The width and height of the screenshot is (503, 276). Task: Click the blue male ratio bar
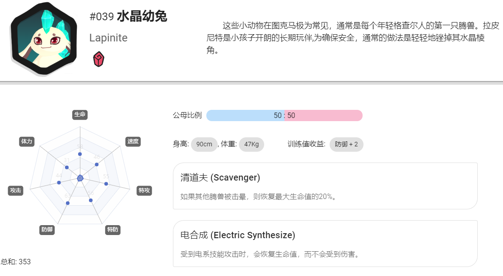246,115
